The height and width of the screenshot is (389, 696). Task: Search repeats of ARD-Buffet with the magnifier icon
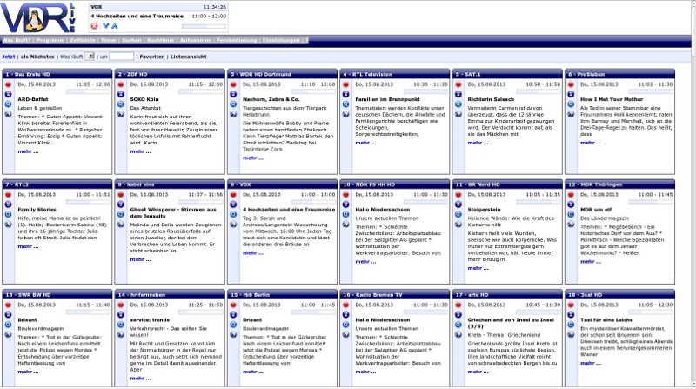pos(8,104)
